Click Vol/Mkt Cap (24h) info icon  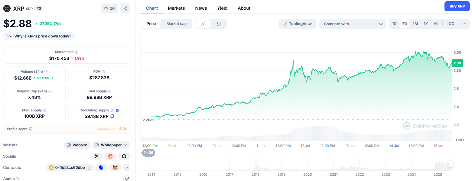(x=50, y=91)
